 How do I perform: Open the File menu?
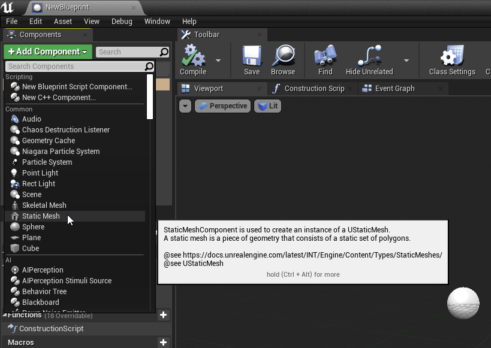click(x=11, y=22)
